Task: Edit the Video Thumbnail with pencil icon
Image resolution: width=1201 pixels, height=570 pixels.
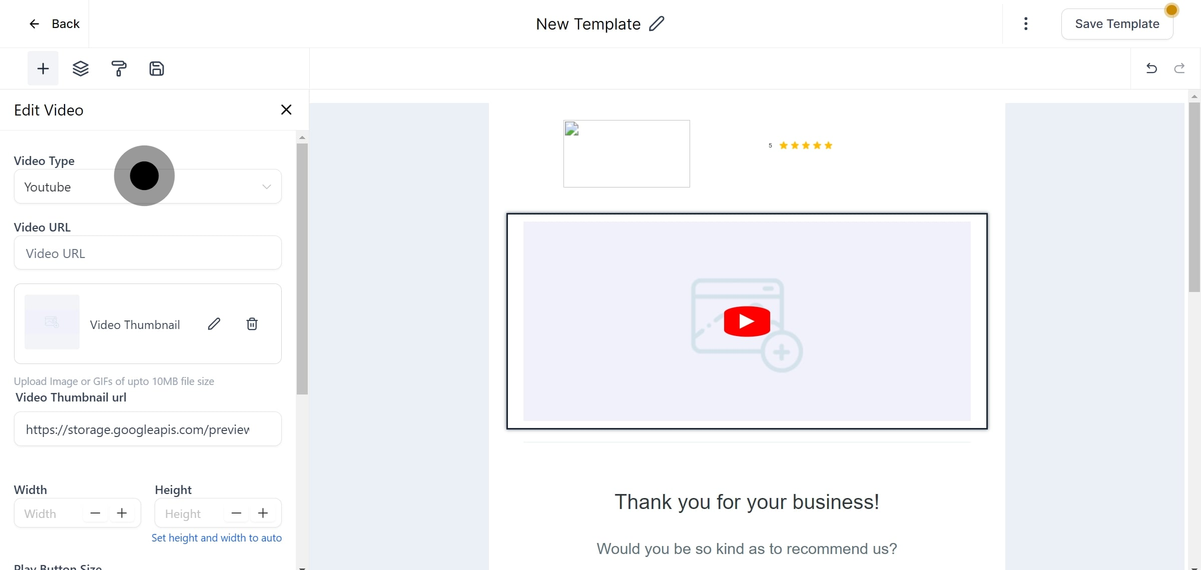Action: click(x=214, y=324)
